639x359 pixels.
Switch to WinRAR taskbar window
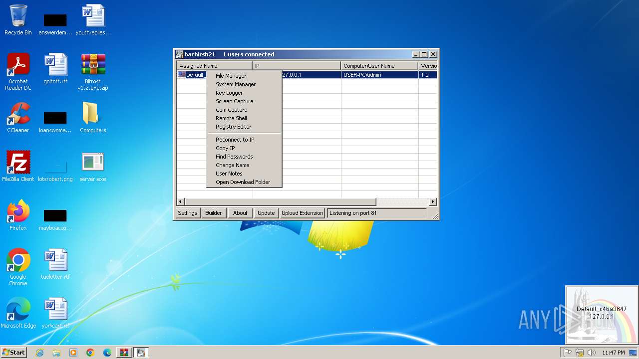coord(124,353)
